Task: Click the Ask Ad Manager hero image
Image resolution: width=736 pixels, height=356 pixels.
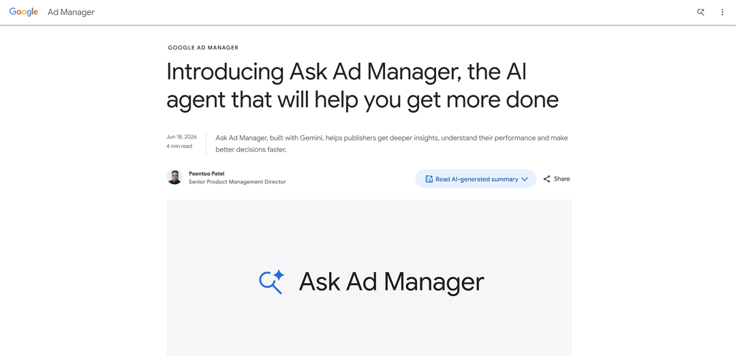Action: click(369, 278)
